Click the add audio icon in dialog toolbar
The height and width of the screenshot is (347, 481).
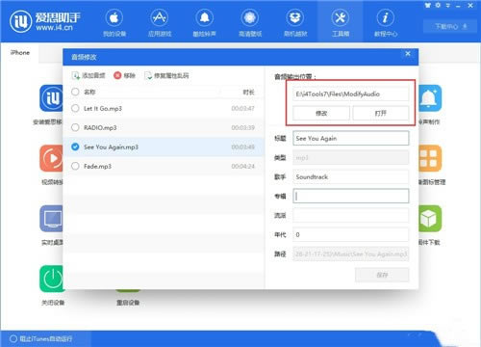coord(76,75)
